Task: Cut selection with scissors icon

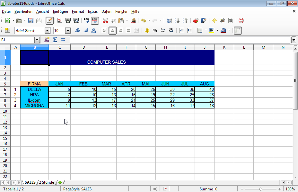Action: (105, 20)
